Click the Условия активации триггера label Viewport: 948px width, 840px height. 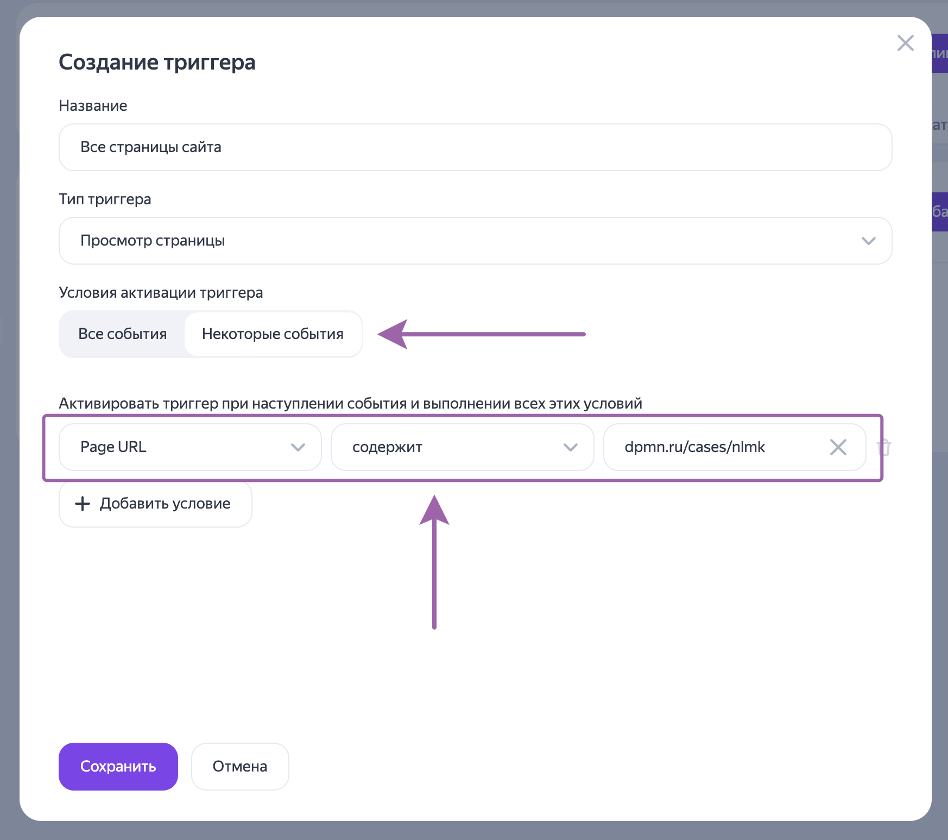coord(161,293)
